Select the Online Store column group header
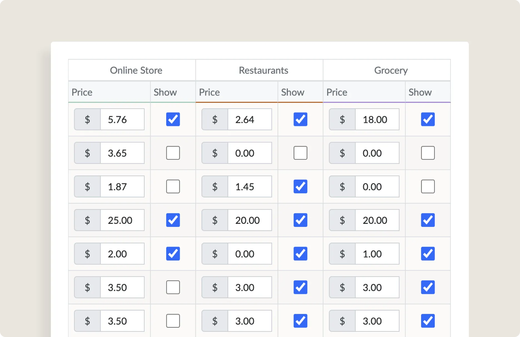The height and width of the screenshot is (337, 520). pyautogui.click(x=136, y=70)
